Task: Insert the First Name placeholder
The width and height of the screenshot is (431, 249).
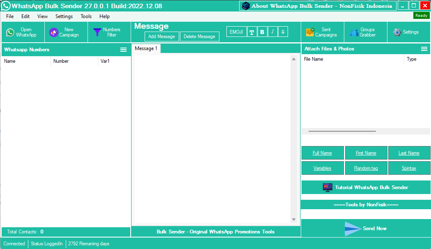Action: [366, 153]
